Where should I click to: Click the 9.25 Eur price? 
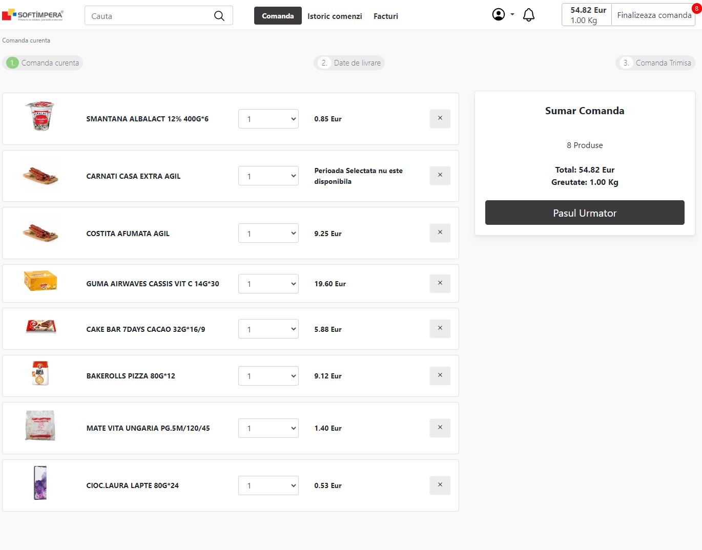pos(328,234)
